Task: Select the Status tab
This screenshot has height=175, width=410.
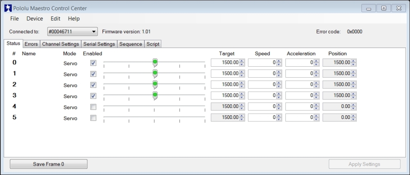Action: coord(14,43)
